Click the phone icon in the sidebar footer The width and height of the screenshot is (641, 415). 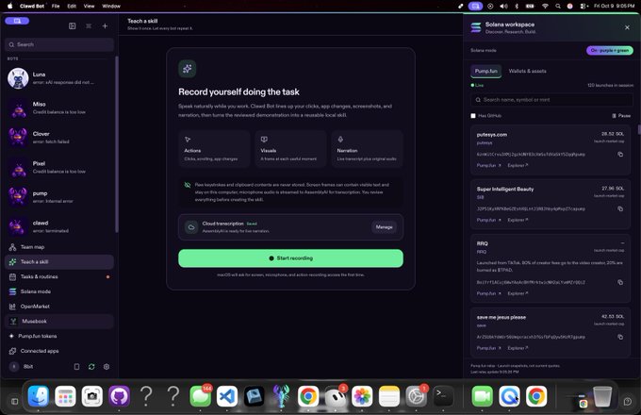click(76, 367)
